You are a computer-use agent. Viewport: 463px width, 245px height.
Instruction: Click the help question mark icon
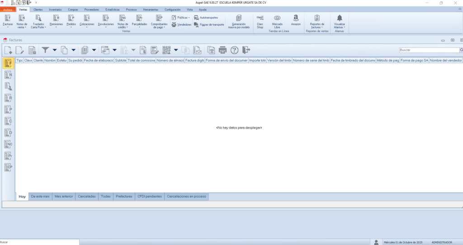point(235,50)
